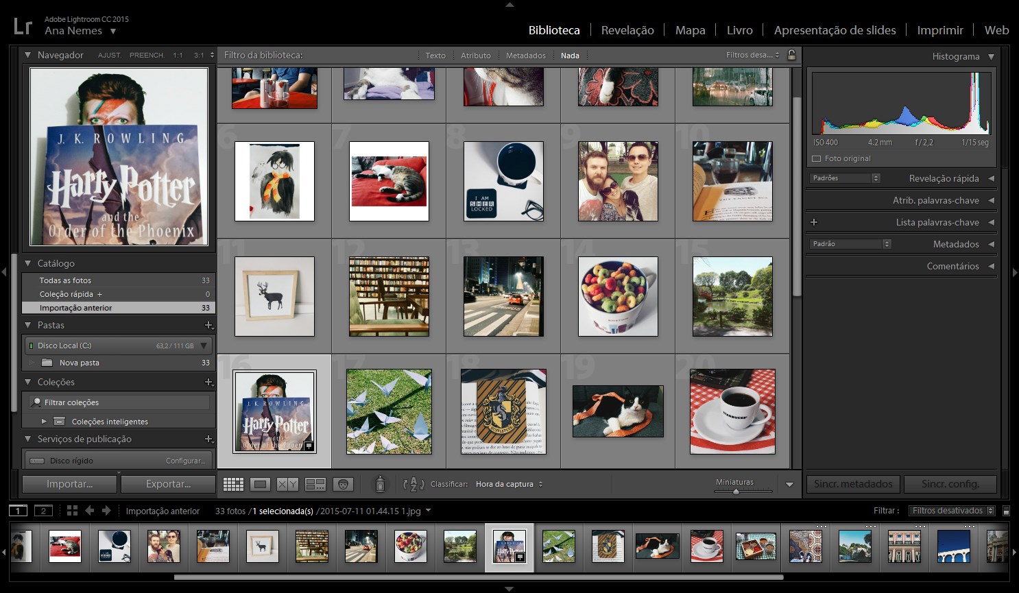The image size is (1019, 593).
Task: Open Filtros desativados dropdown in filmstrip
Action: click(x=952, y=511)
